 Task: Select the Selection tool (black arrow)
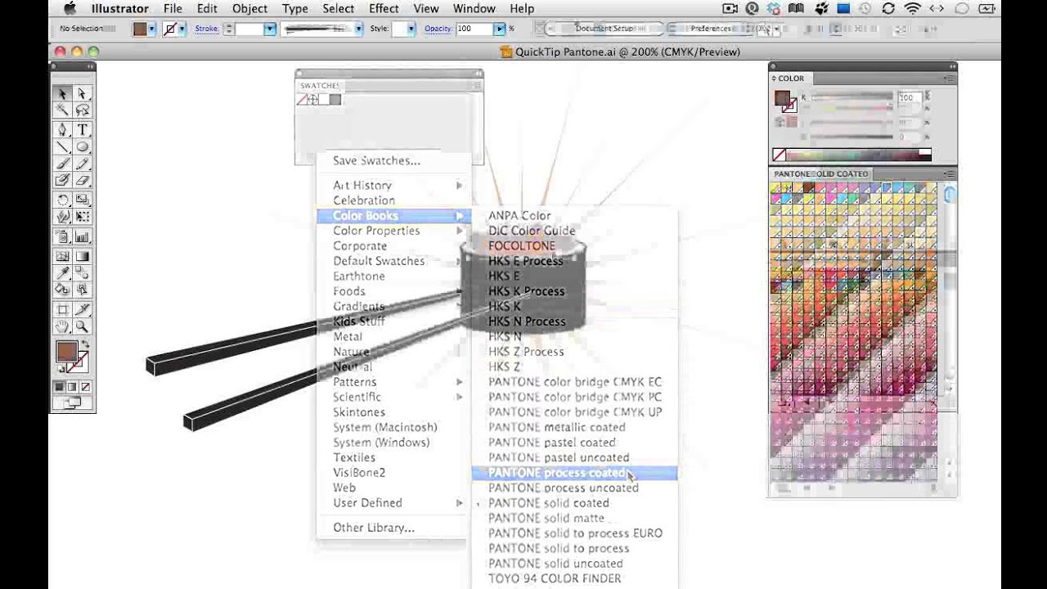click(x=63, y=93)
